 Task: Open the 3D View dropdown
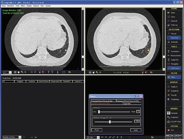click(x=98, y=138)
